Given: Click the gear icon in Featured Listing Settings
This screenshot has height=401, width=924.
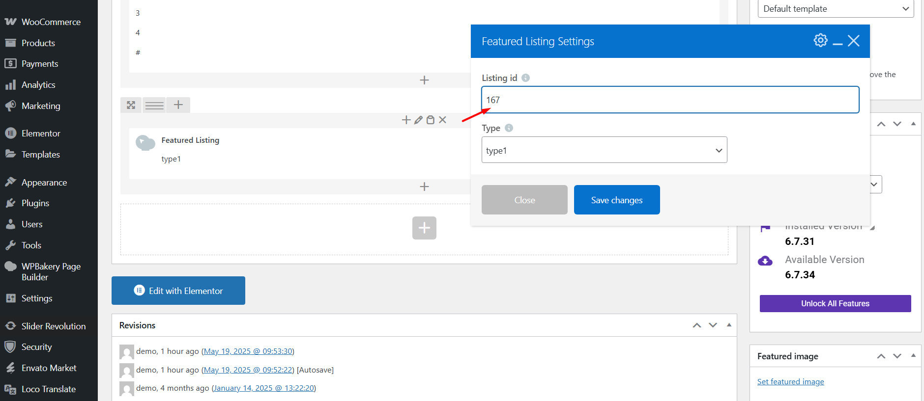Looking at the screenshot, I should pyautogui.click(x=820, y=40).
